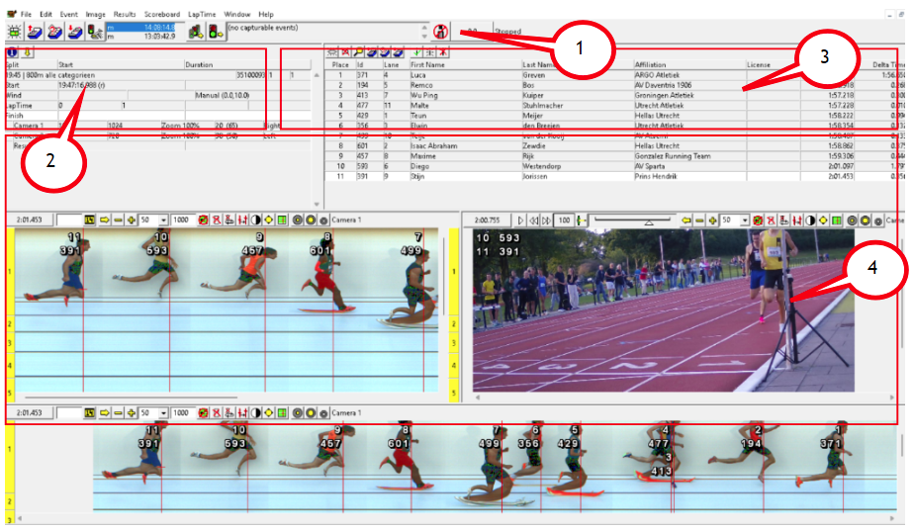Click the magnifier icon above results table
Screen dimensions: 913x530
(359, 51)
